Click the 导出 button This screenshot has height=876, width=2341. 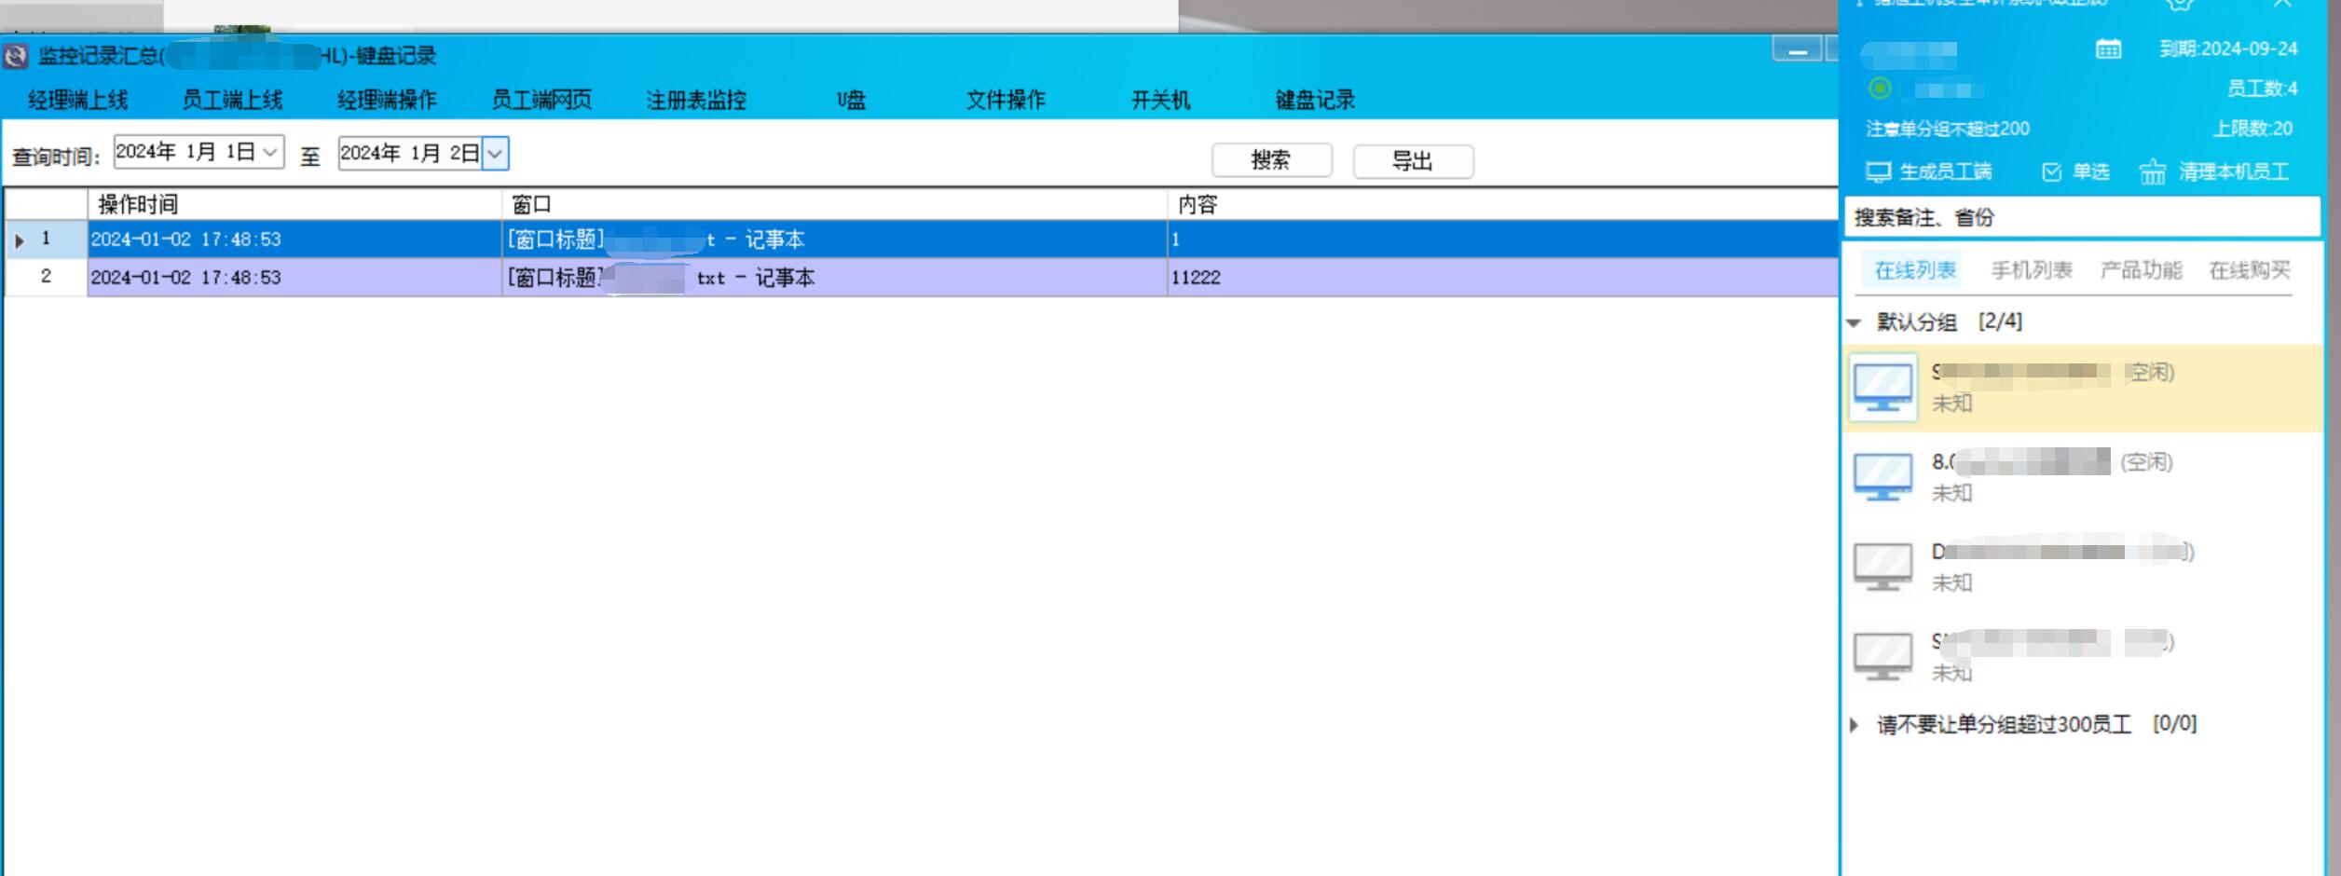click(1412, 161)
